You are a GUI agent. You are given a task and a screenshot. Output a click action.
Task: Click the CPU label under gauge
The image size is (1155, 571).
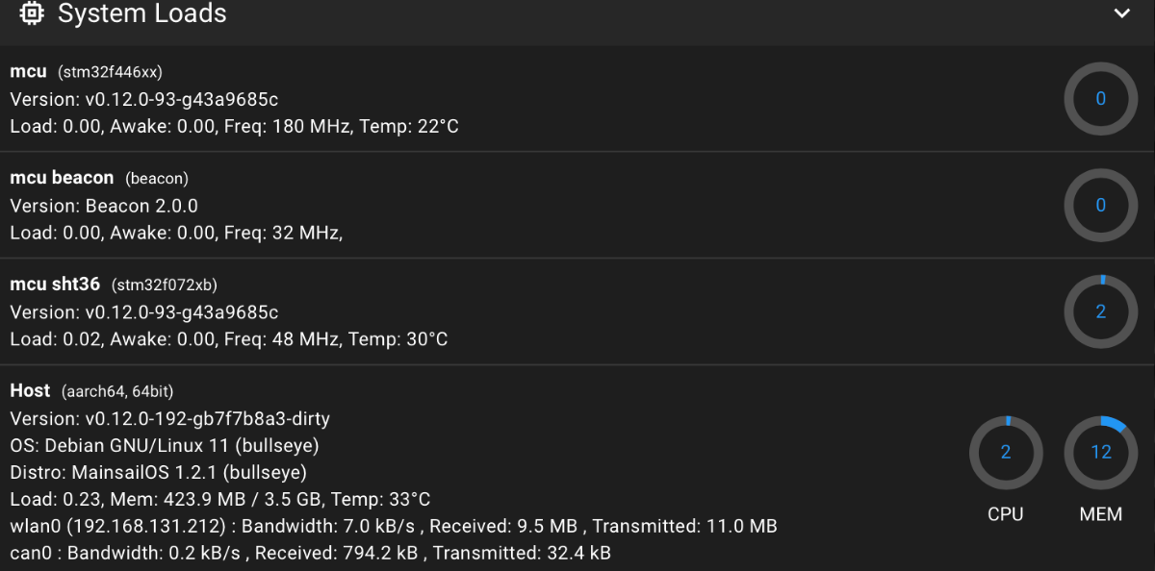pos(1006,514)
